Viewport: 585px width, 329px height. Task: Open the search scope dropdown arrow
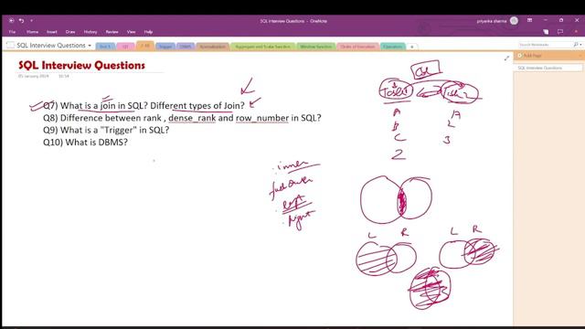[580, 45]
